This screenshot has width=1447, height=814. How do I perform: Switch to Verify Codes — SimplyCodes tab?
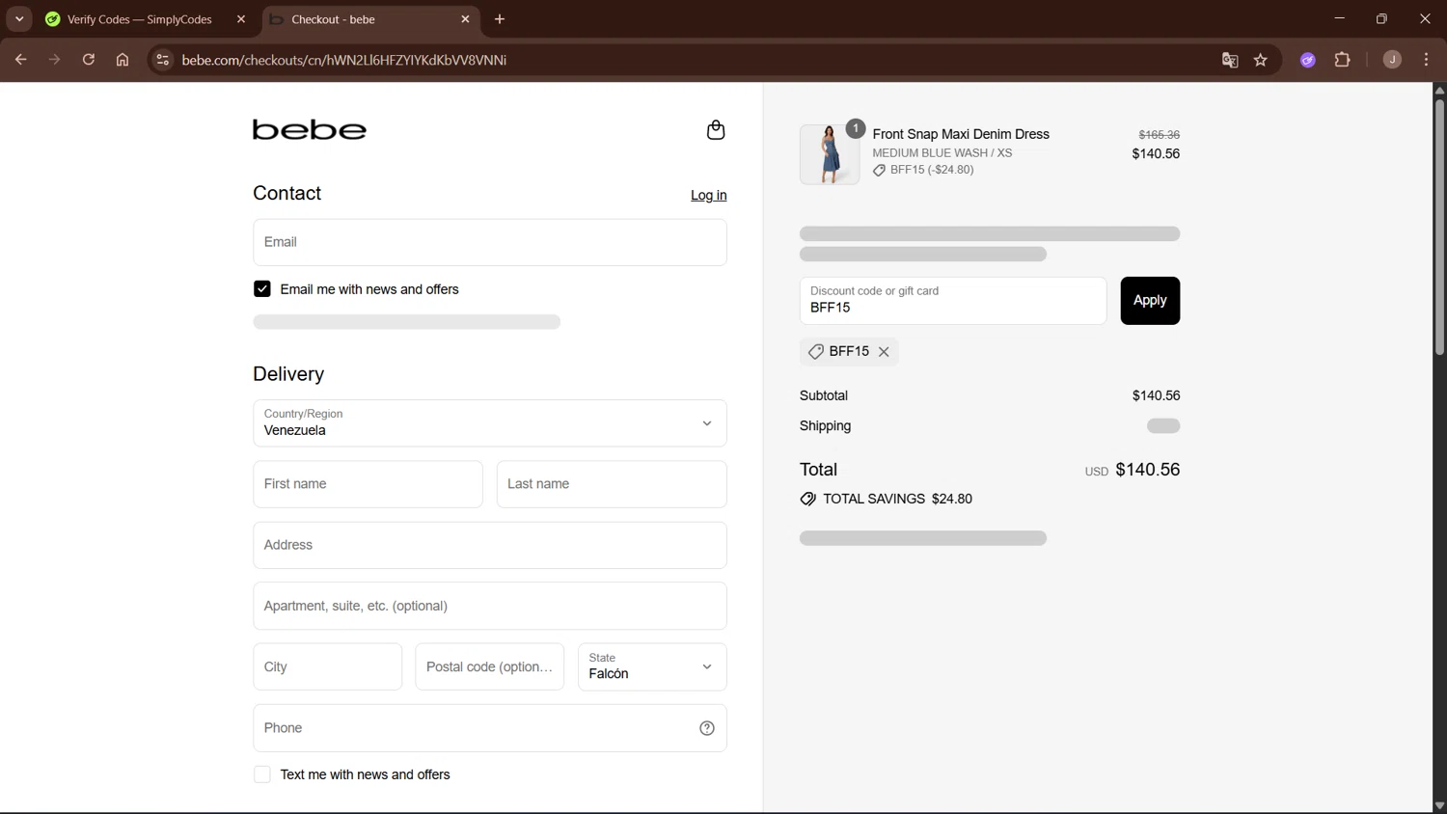139,19
